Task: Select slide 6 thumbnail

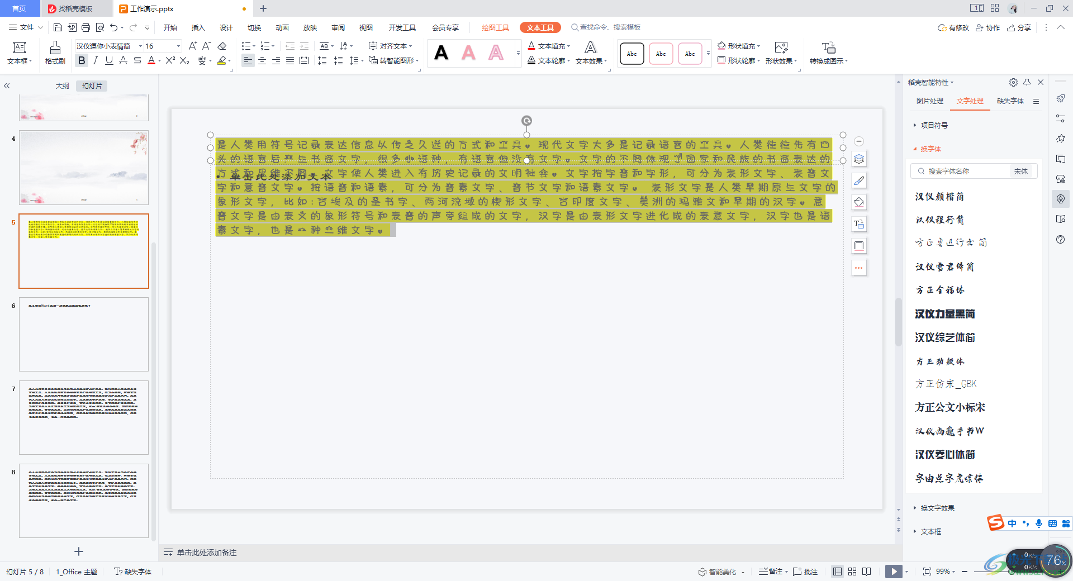Action: 84,334
